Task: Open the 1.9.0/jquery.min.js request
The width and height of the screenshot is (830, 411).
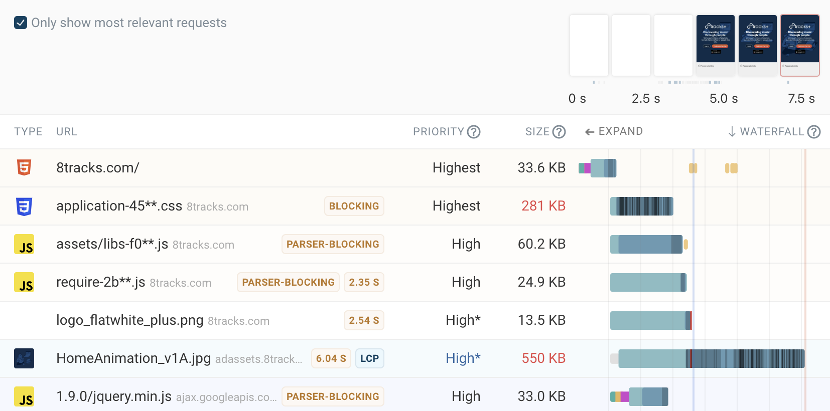Action: point(415,395)
